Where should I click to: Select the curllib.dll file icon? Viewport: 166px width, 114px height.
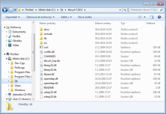(x=41, y=52)
